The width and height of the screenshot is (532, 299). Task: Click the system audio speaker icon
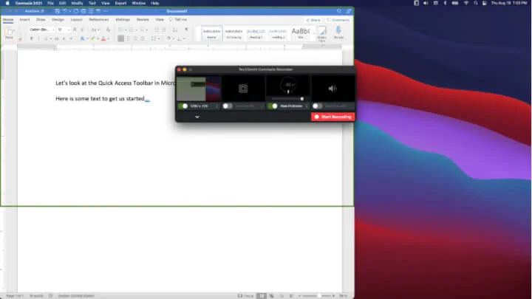point(332,89)
